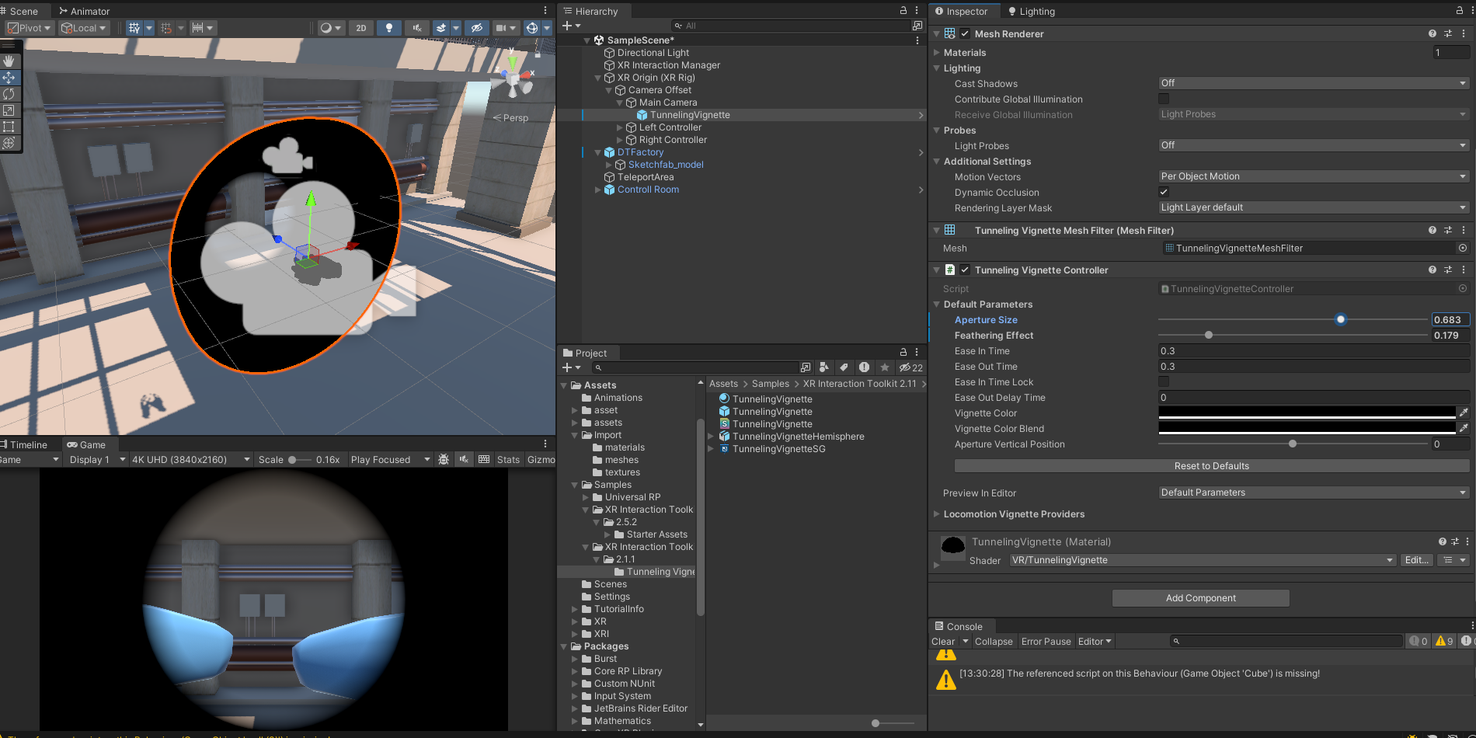Image resolution: width=1476 pixels, height=738 pixels.
Task: Select Directional Light in Hierarchy
Action: [x=653, y=53]
